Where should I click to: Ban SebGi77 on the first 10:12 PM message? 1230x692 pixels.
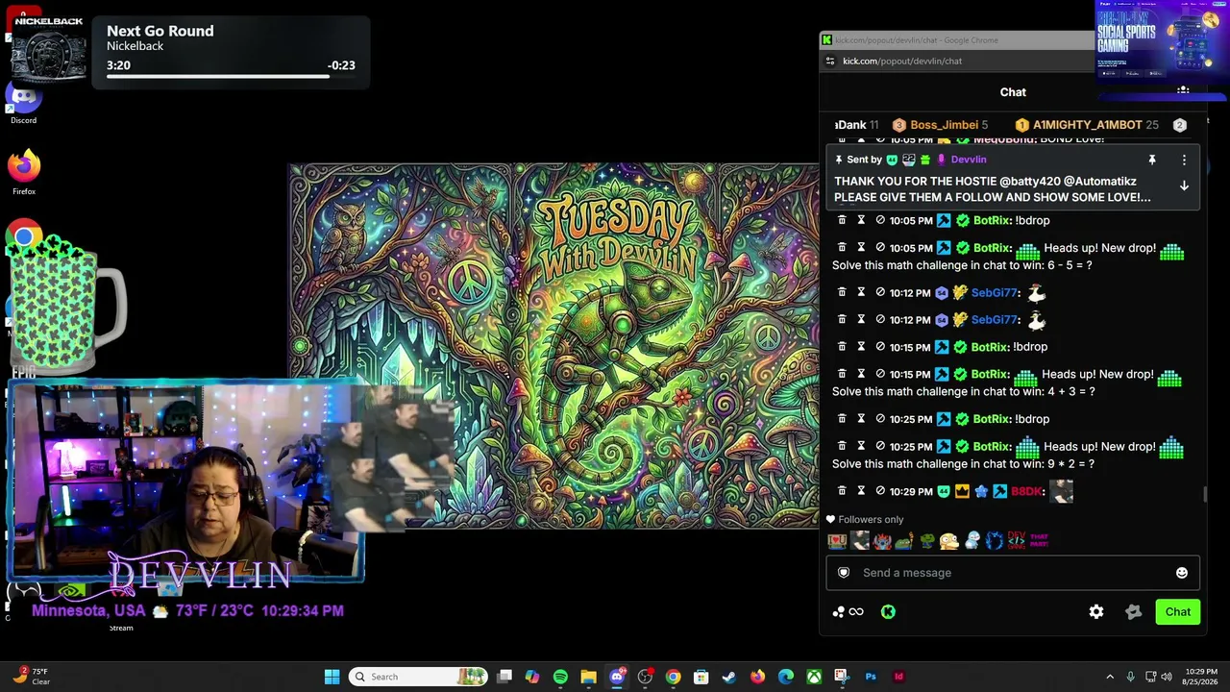pos(880,293)
